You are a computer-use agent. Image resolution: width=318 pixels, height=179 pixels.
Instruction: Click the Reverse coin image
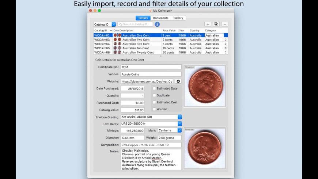point(205,148)
